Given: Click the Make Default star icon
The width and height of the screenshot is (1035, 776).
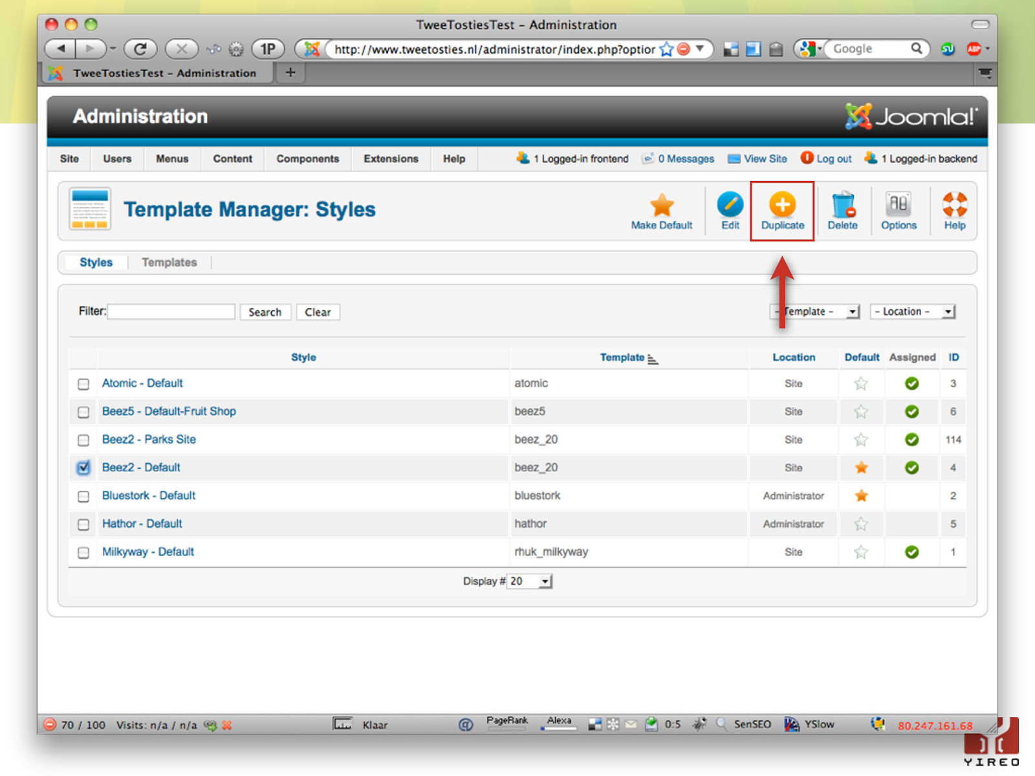Looking at the screenshot, I should [x=662, y=205].
